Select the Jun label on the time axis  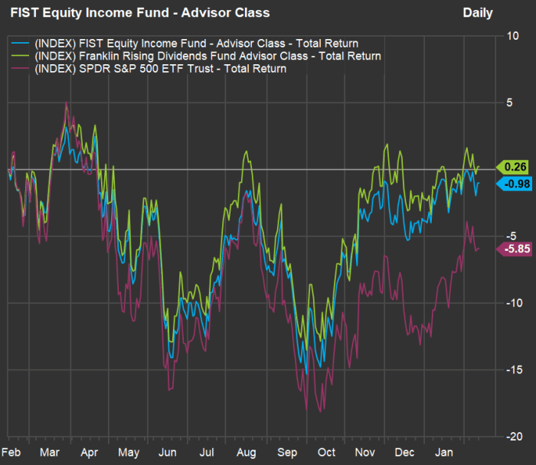pyautogui.click(x=168, y=452)
